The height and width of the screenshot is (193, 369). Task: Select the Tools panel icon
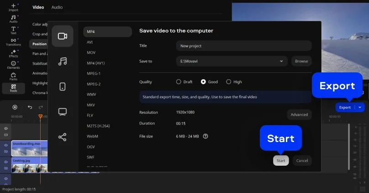click(x=13, y=88)
